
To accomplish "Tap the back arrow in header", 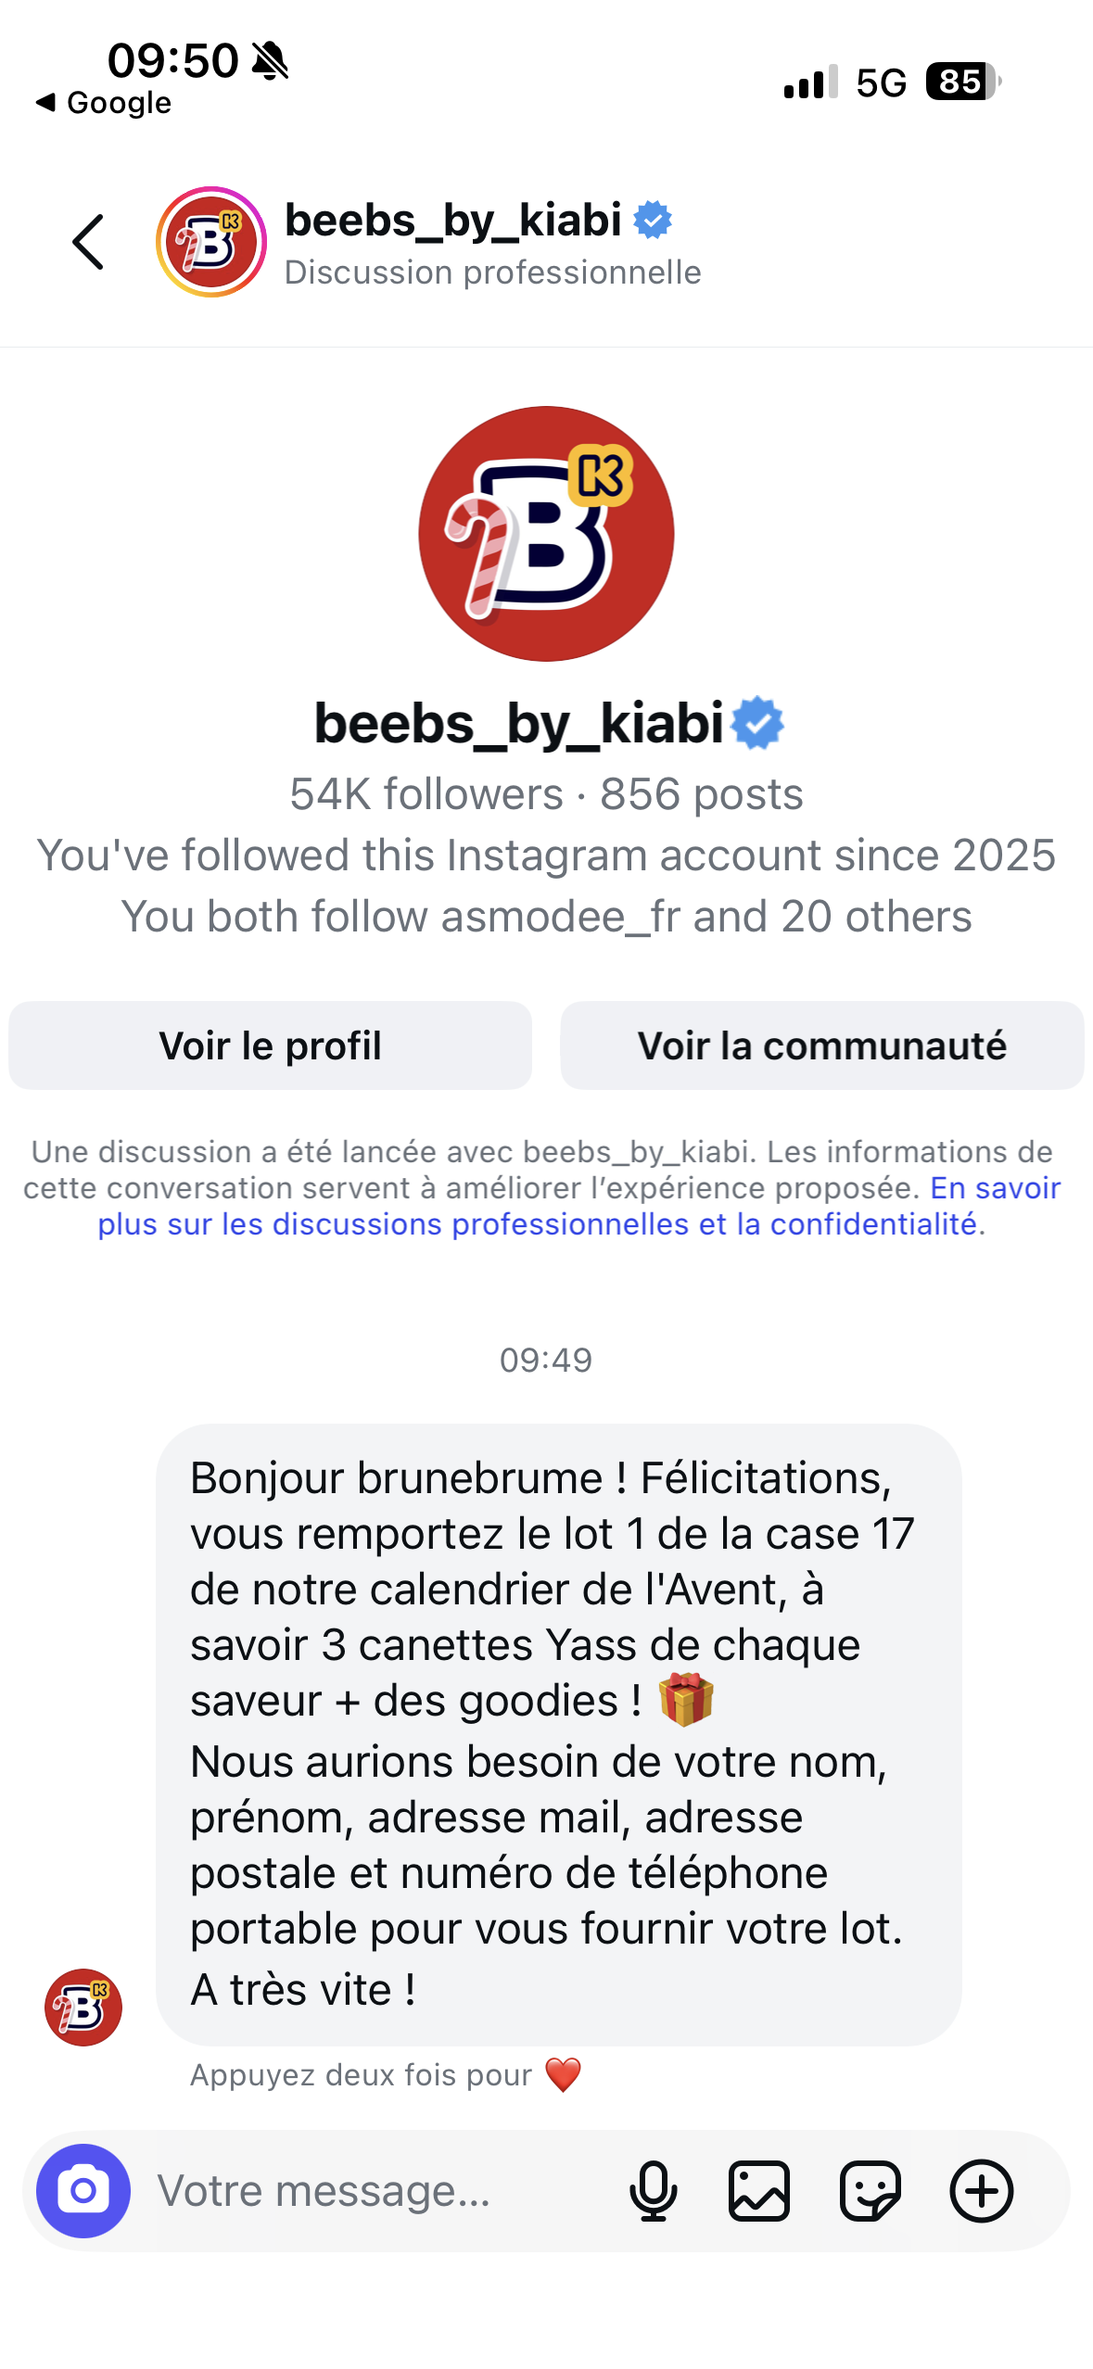I will coord(89,243).
